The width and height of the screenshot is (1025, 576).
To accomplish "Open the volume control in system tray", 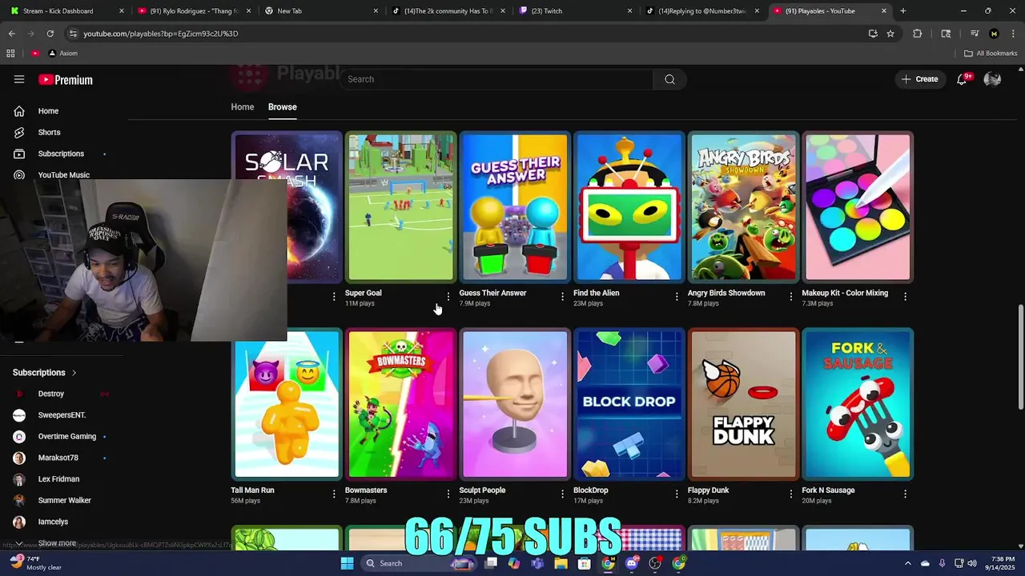I will (x=972, y=563).
